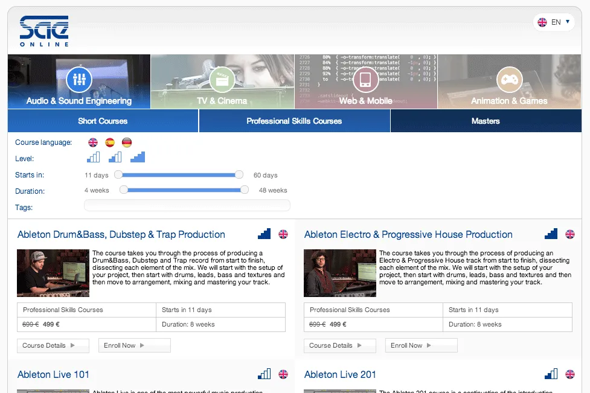
Task: Filter courses by German language flag
Action: (x=127, y=142)
